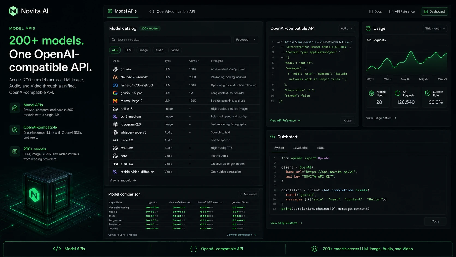Viewport: 456px width, 257px height.
Task: Click the Usage panel header icon
Action: coord(368,28)
